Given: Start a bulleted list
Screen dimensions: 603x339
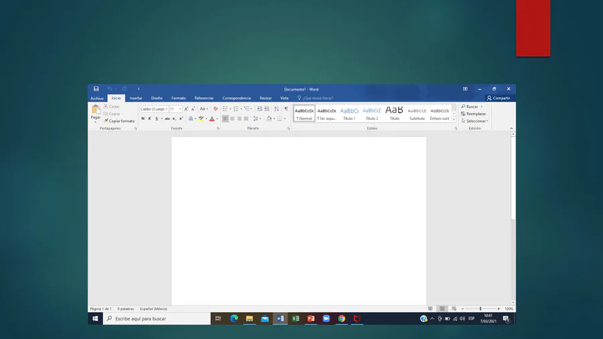Looking at the screenshot, I should click(225, 109).
